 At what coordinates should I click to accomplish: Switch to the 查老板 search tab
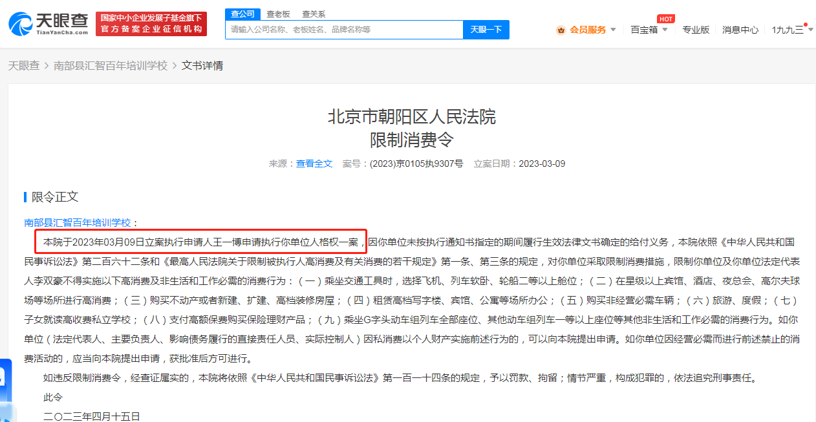[278, 14]
